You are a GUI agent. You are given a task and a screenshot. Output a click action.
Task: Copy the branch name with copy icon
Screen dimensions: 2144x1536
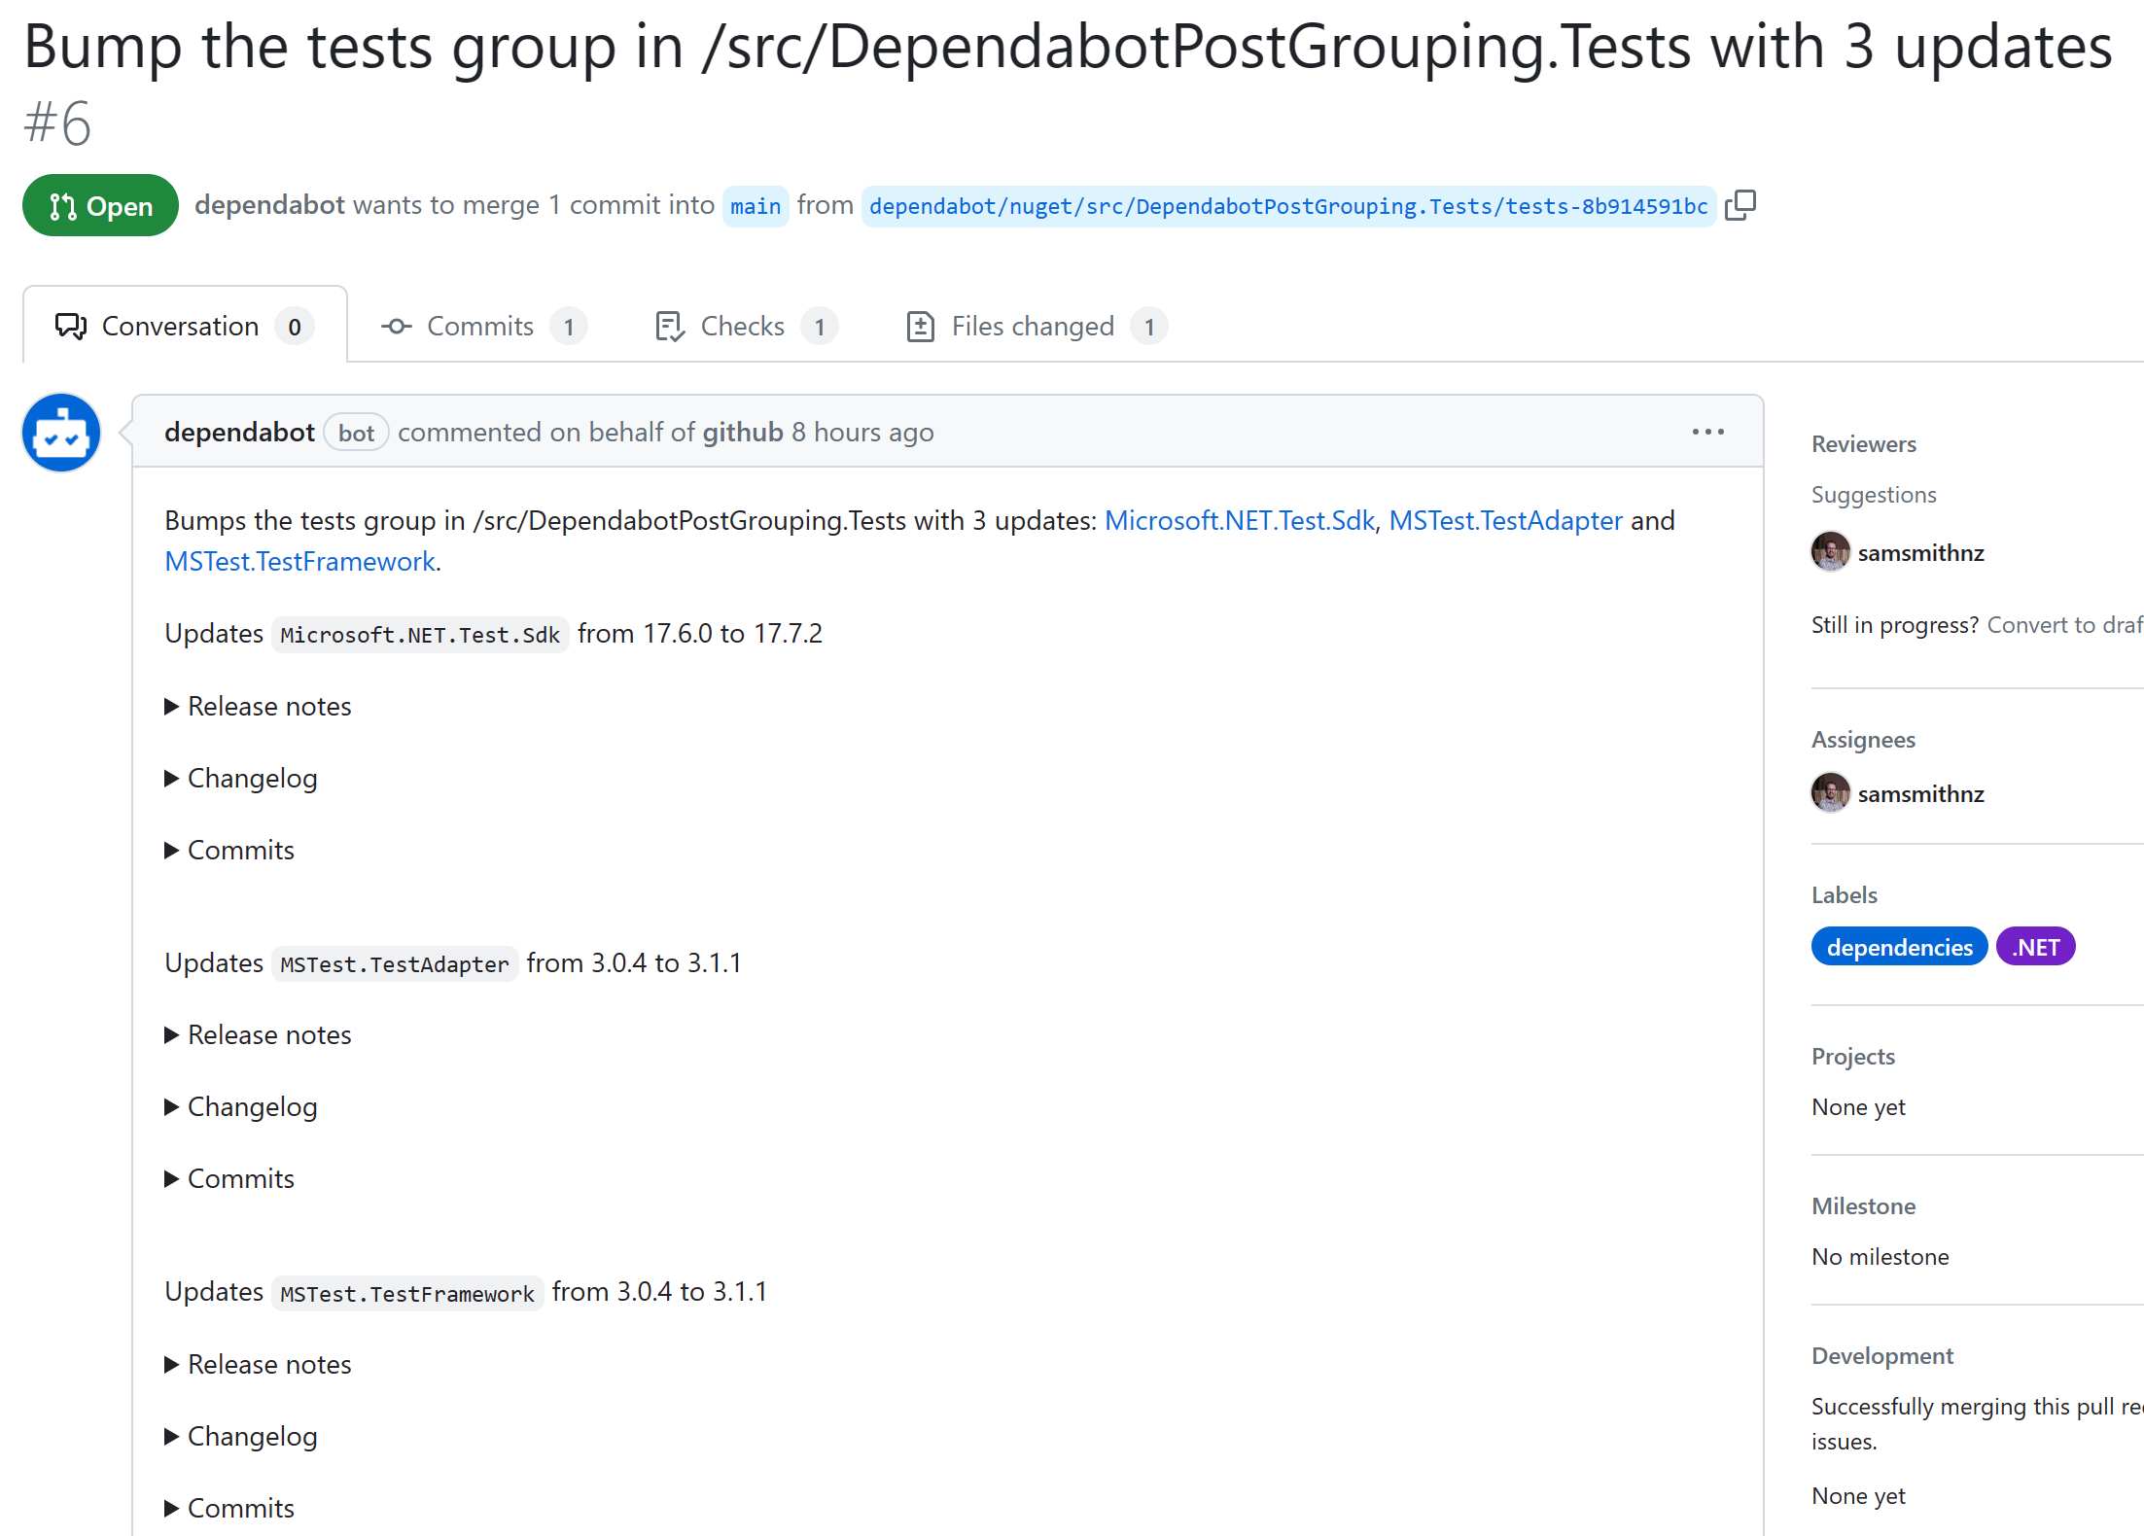pos(1740,205)
